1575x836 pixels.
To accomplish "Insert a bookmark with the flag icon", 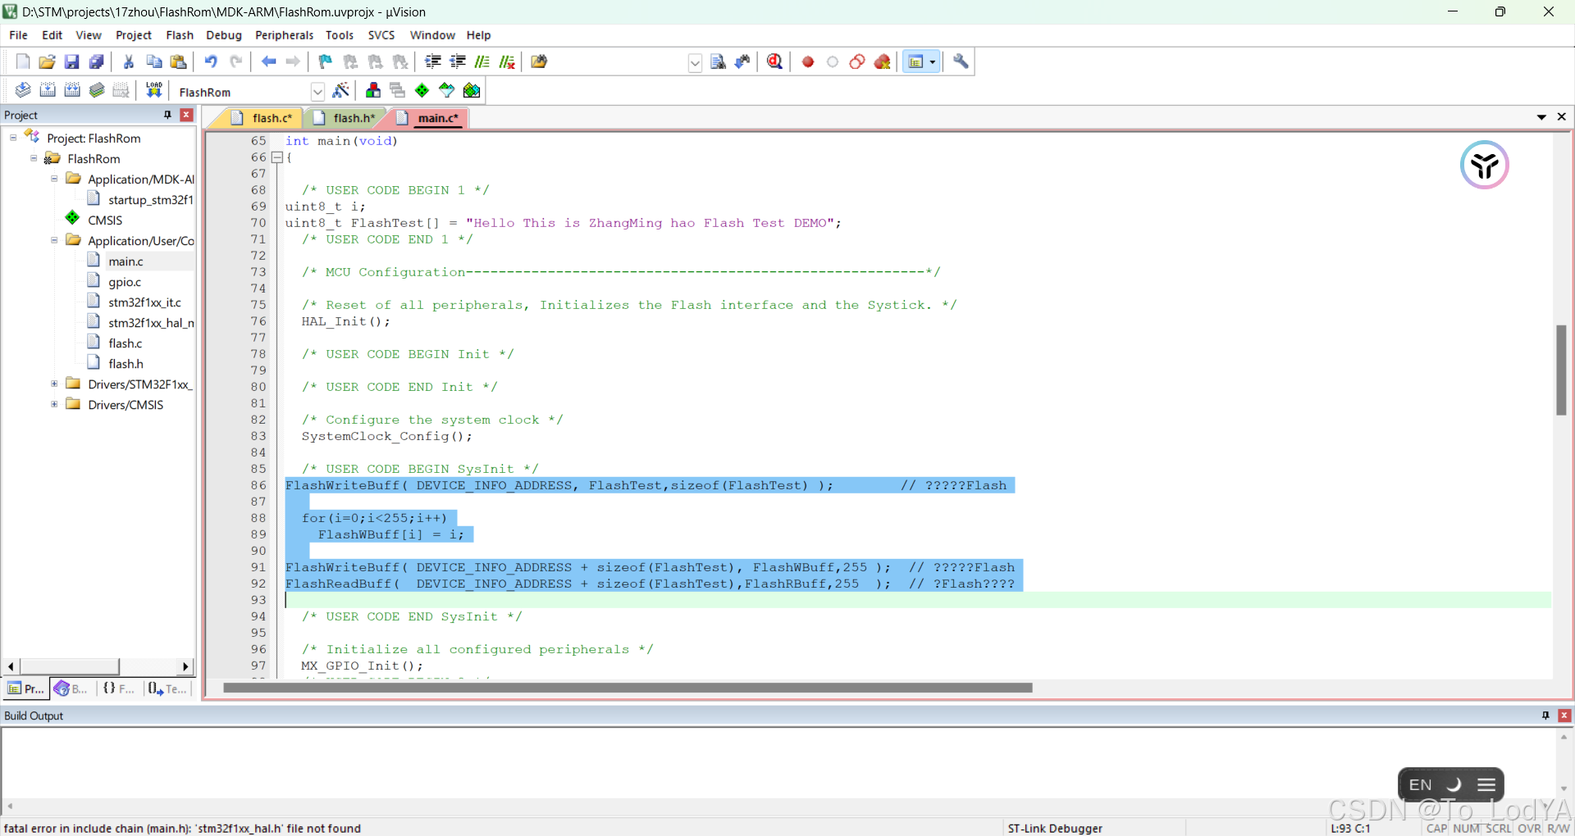I will pos(326,61).
